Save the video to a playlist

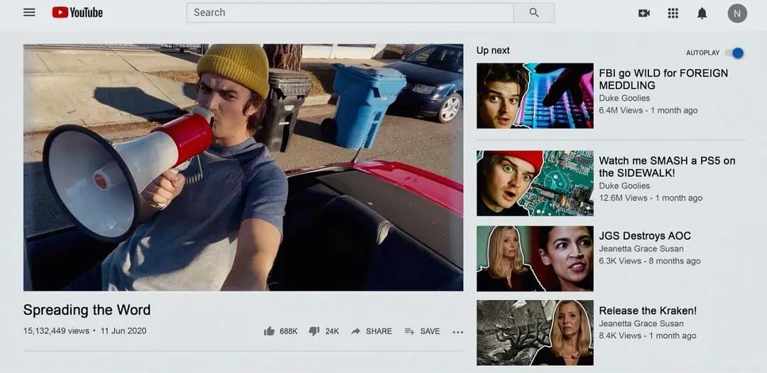coord(422,331)
